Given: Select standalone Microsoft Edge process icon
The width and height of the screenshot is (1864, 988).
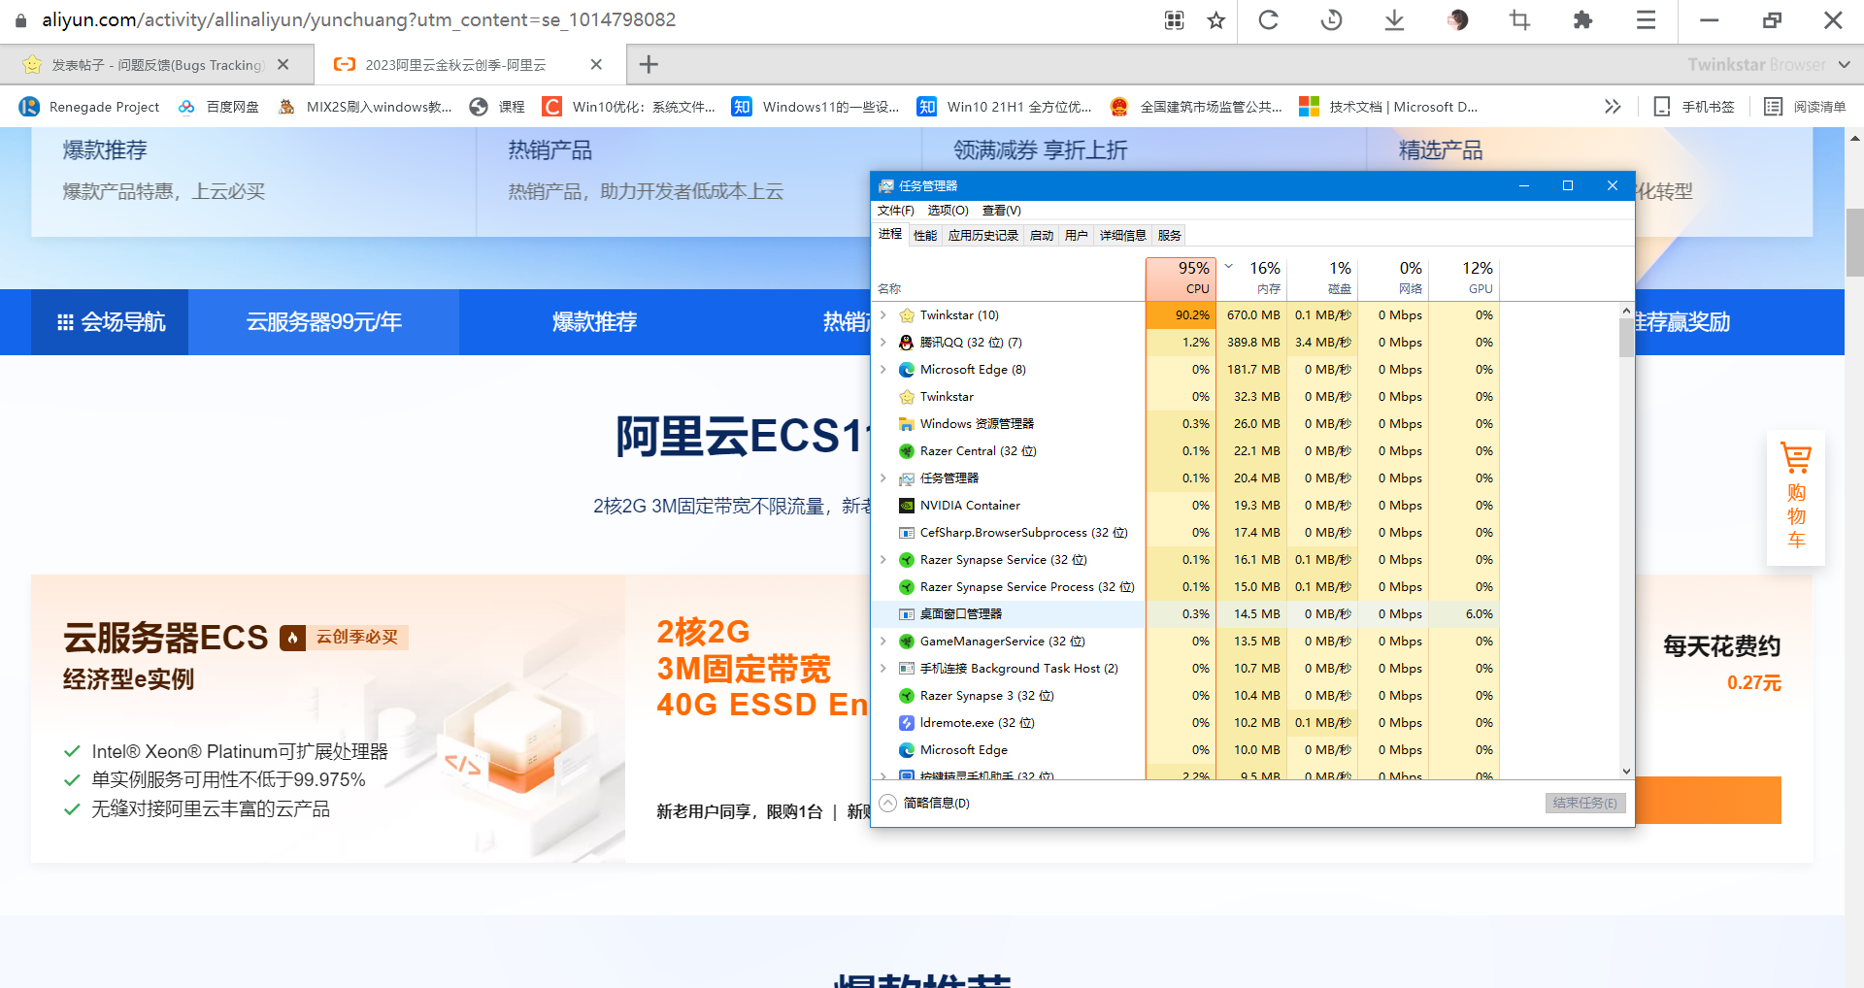Looking at the screenshot, I should point(907,750).
